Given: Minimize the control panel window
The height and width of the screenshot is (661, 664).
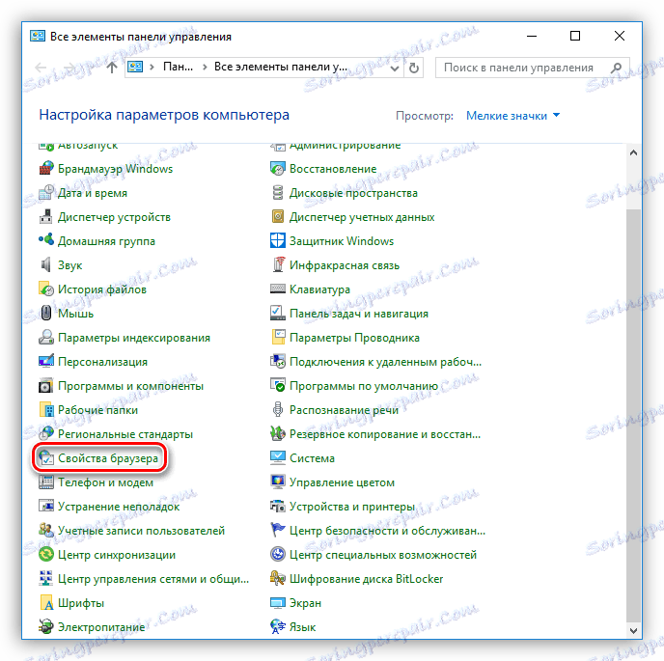Looking at the screenshot, I should pyautogui.click(x=532, y=36).
